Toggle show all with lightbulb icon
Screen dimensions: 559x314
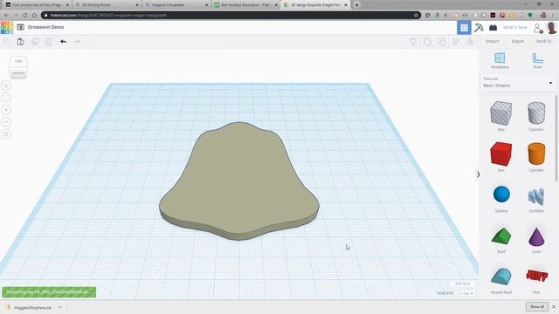click(413, 42)
